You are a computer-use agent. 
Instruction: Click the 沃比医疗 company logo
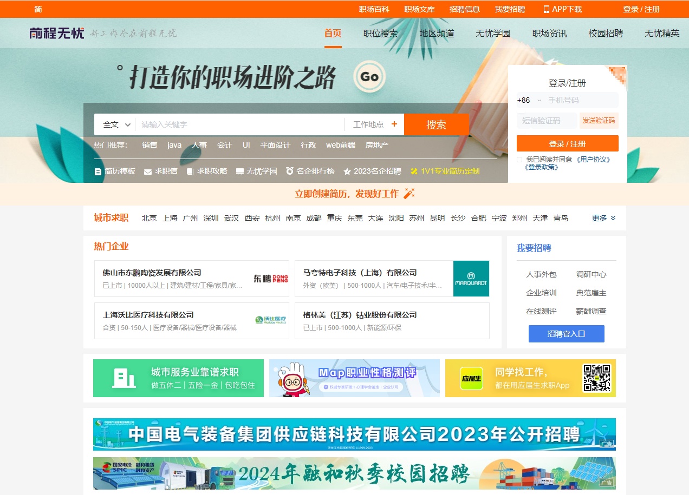[x=271, y=320]
